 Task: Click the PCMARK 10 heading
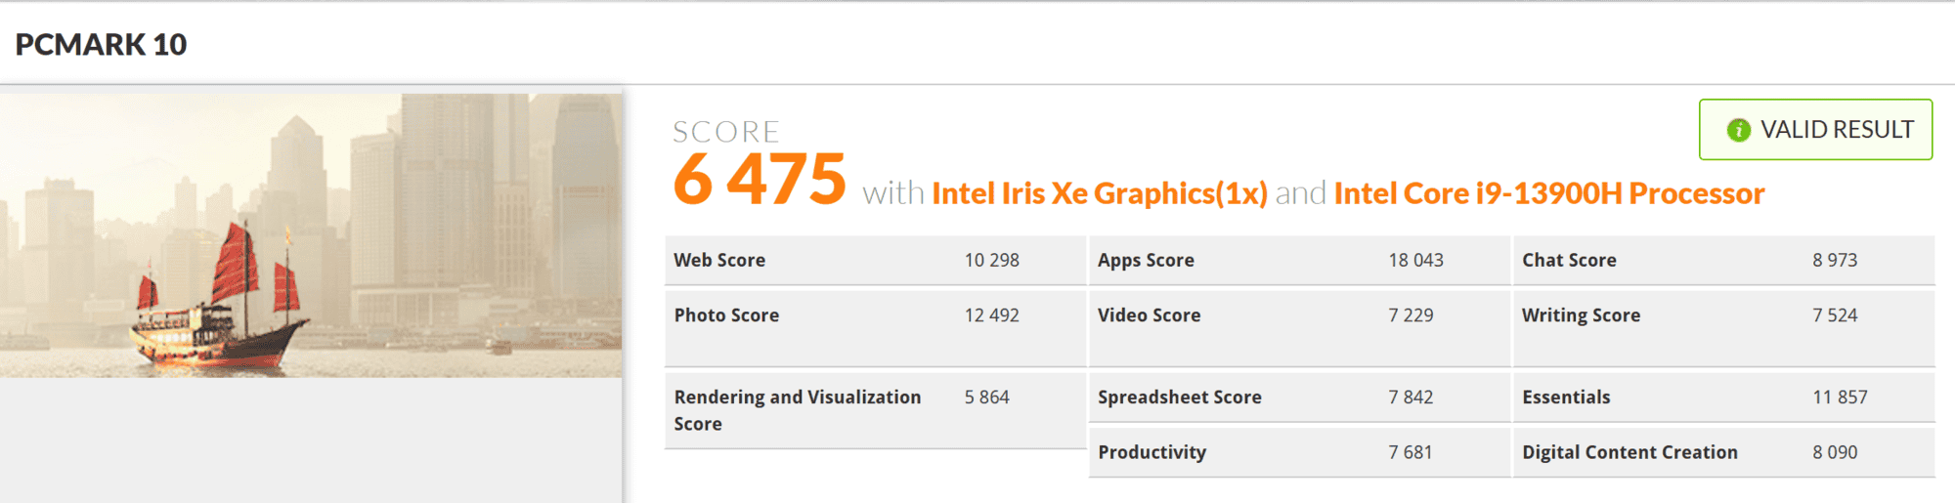point(101,44)
